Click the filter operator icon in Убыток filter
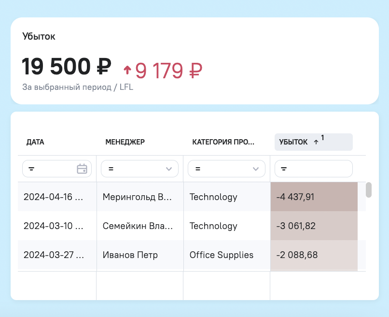This screenshot has width=389, height=317. (284, 169)
